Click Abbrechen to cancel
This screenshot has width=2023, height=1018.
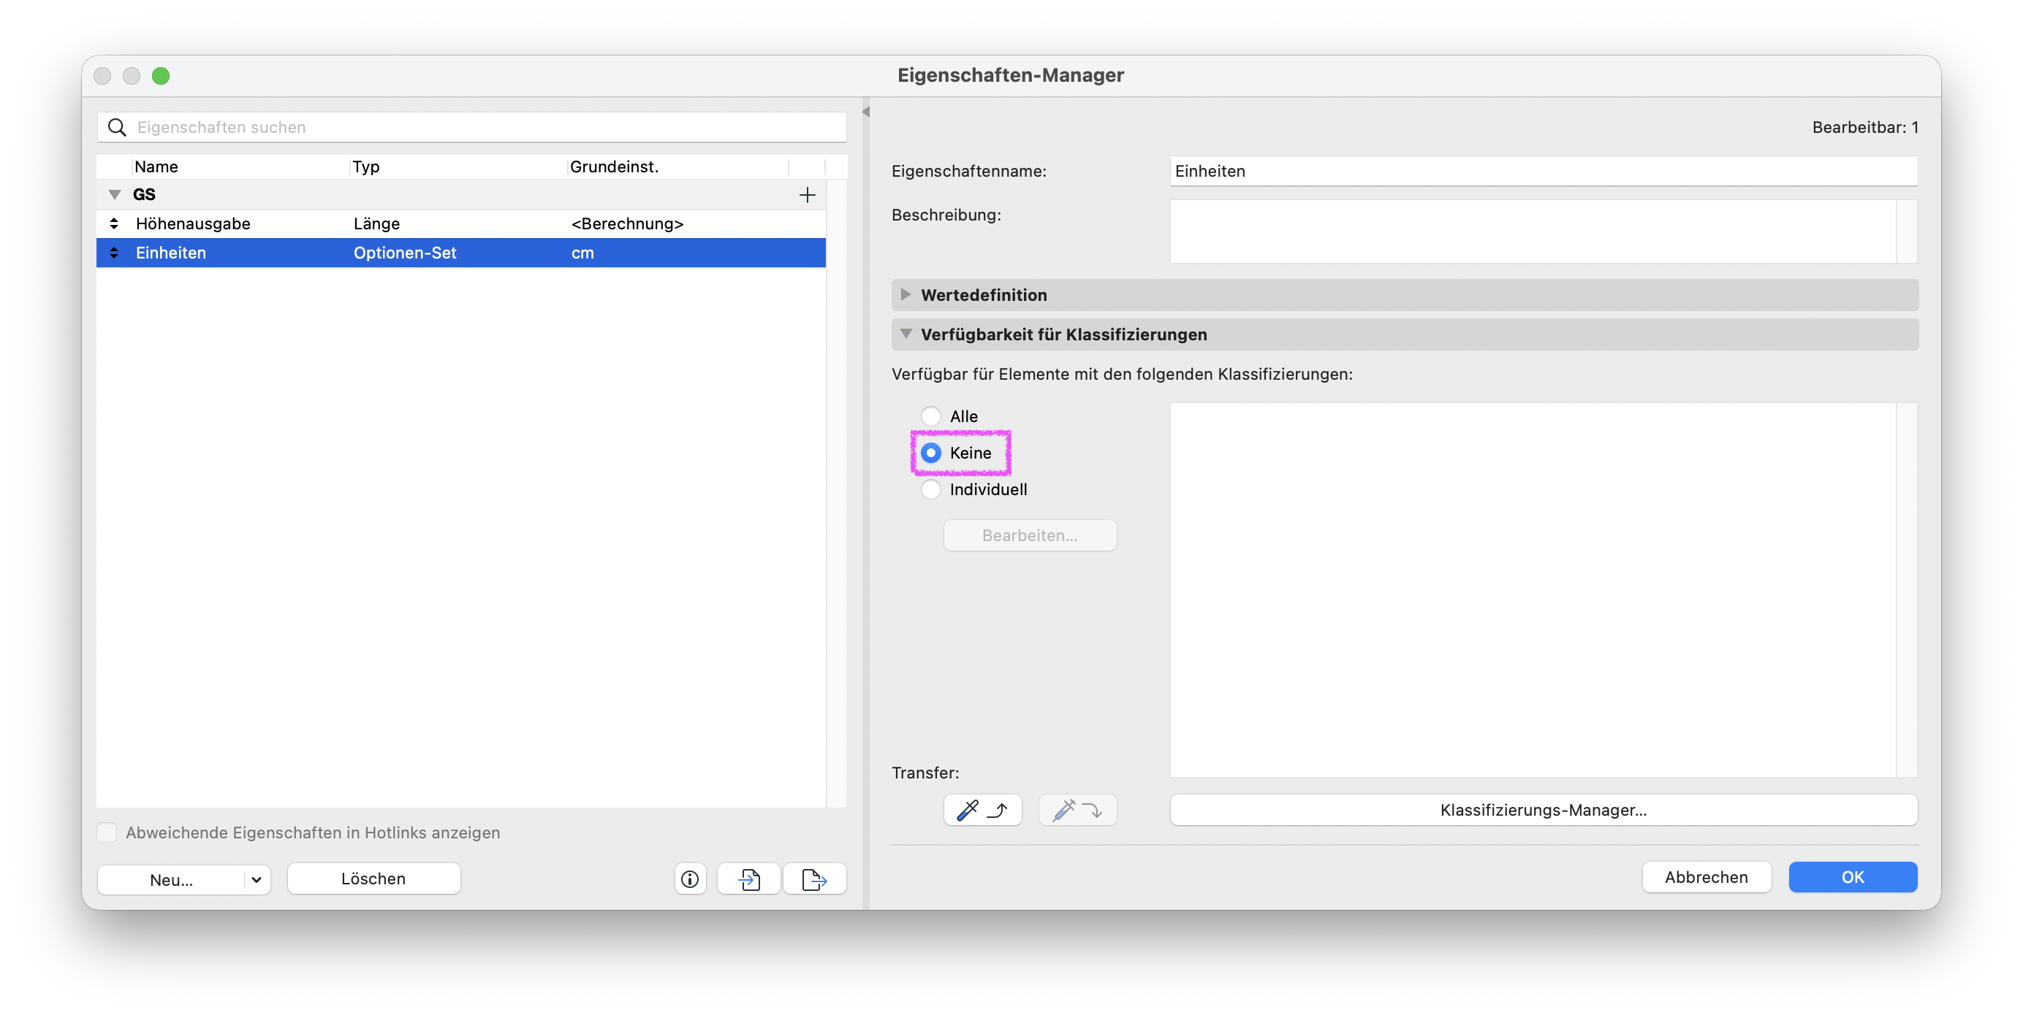point(1707,878)
